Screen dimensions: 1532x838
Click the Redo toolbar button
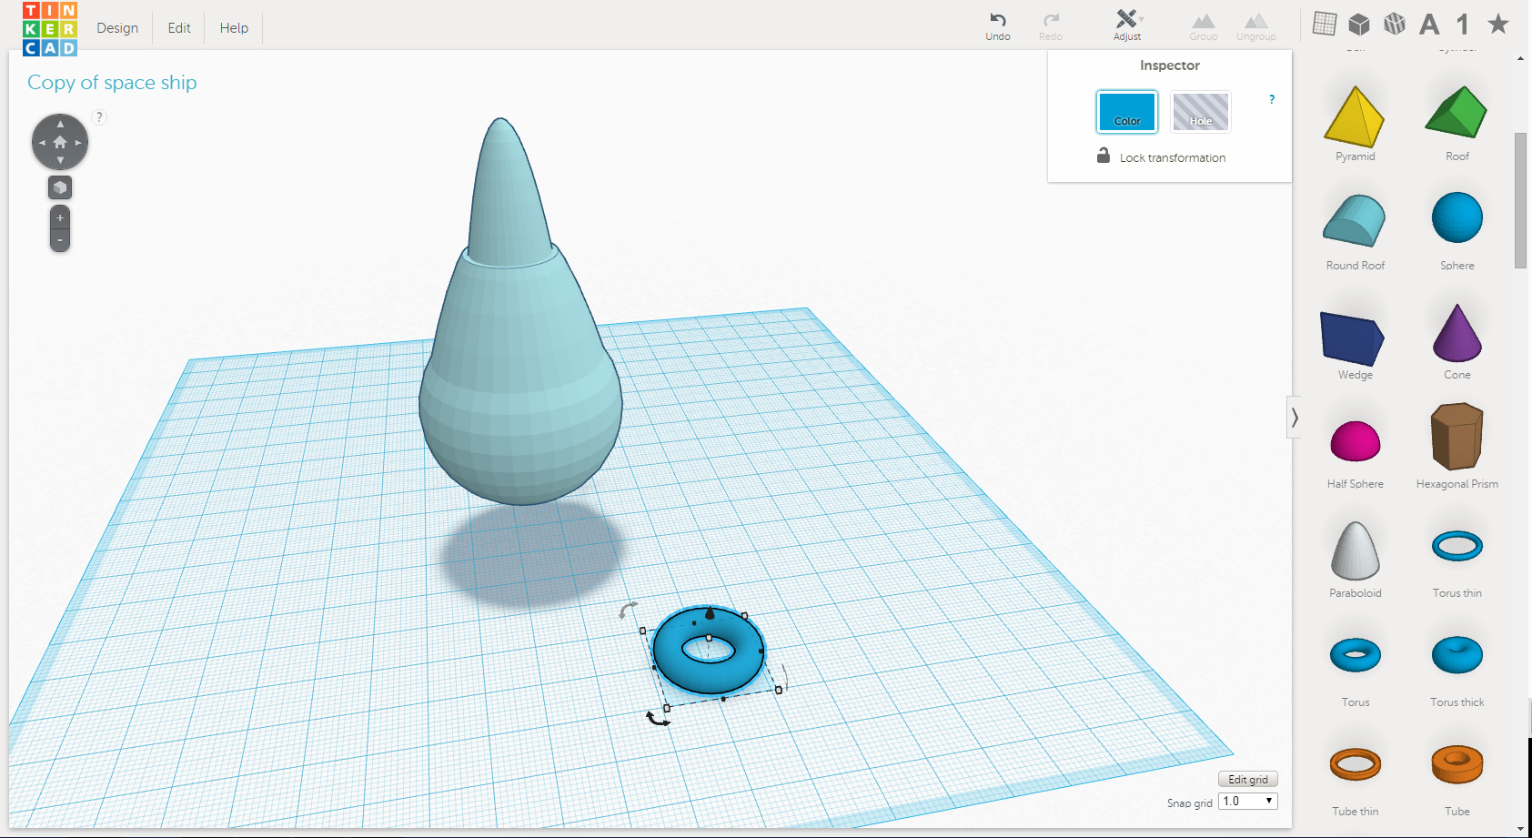click(x=1051, y=26)
